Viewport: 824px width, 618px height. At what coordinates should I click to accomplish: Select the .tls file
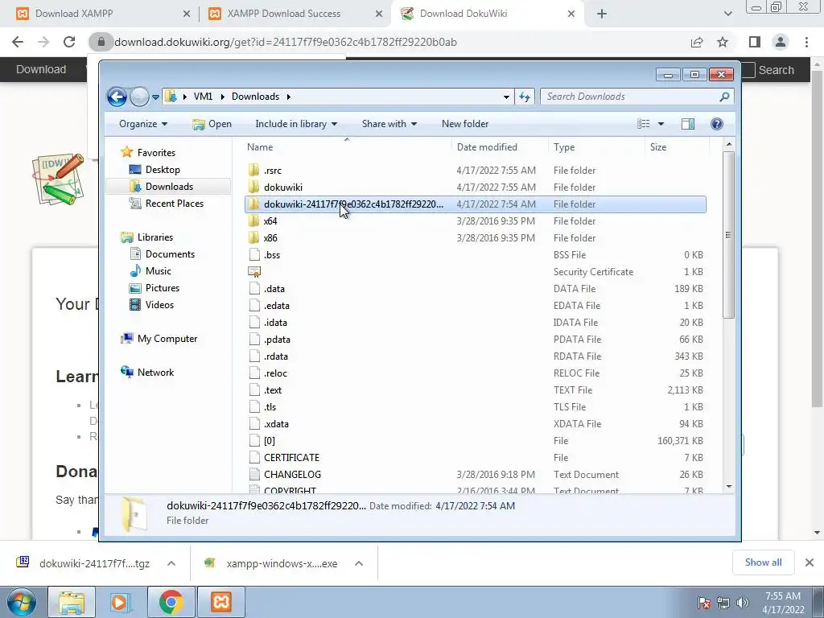(x=475, y=406)
